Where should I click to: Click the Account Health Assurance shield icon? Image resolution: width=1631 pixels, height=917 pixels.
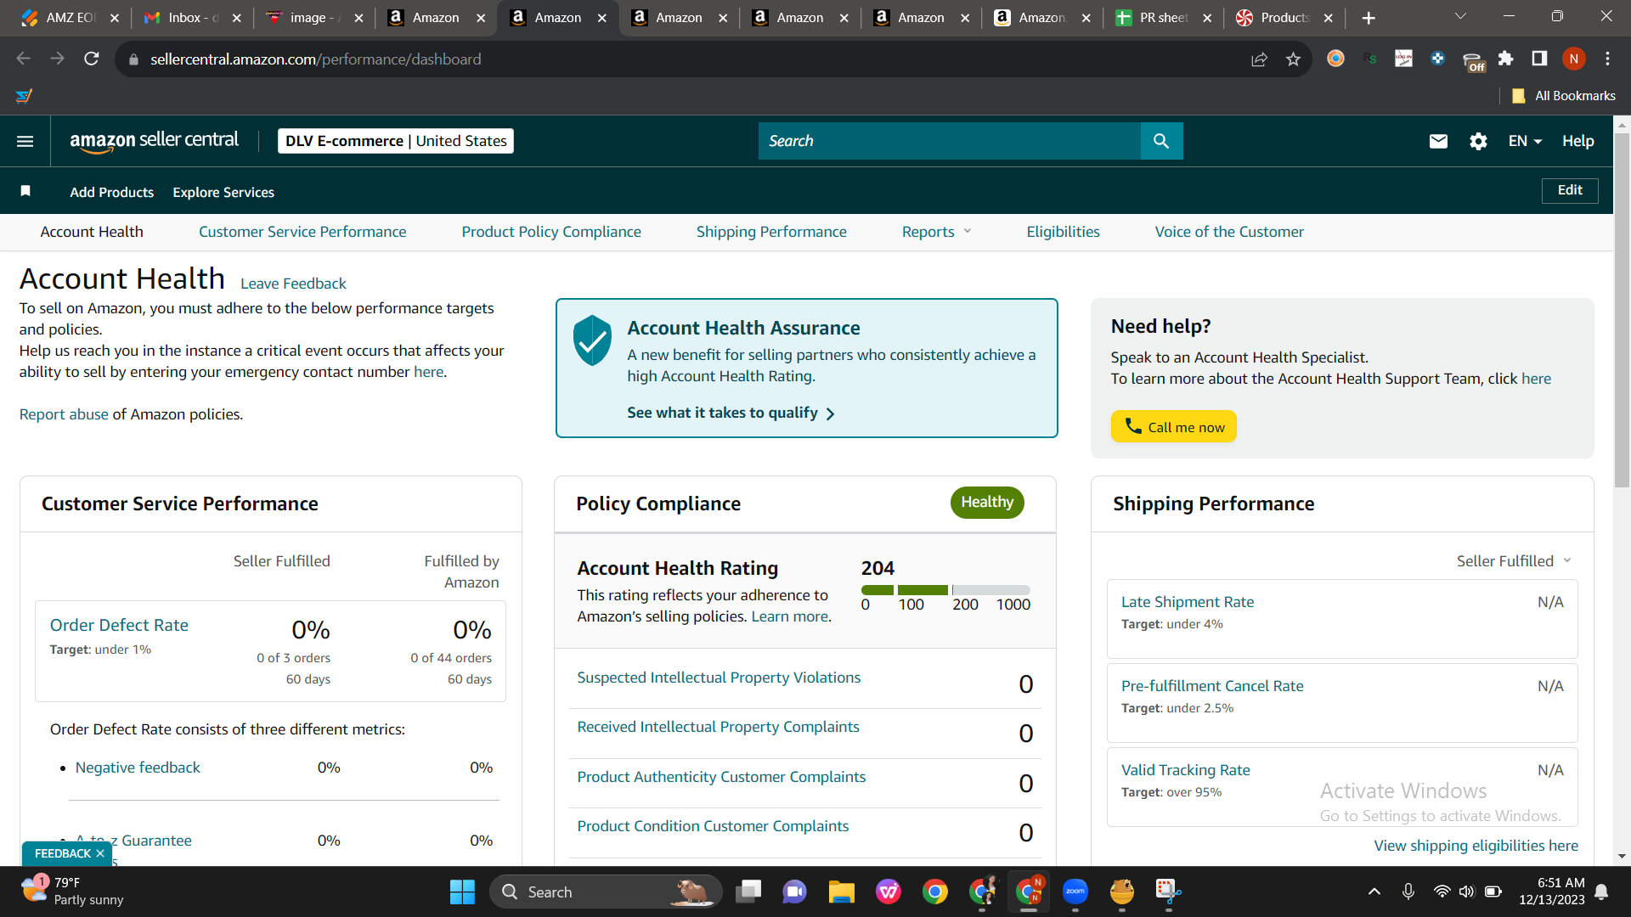[592, 340]
